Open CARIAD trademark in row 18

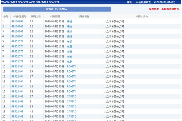click(x=72, y=106)
